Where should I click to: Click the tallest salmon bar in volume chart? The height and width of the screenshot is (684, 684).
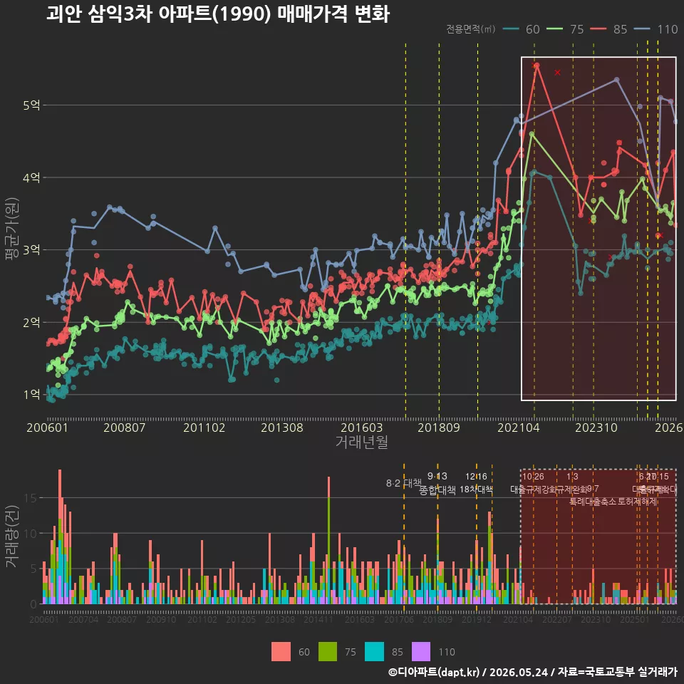tap(60, 493)
